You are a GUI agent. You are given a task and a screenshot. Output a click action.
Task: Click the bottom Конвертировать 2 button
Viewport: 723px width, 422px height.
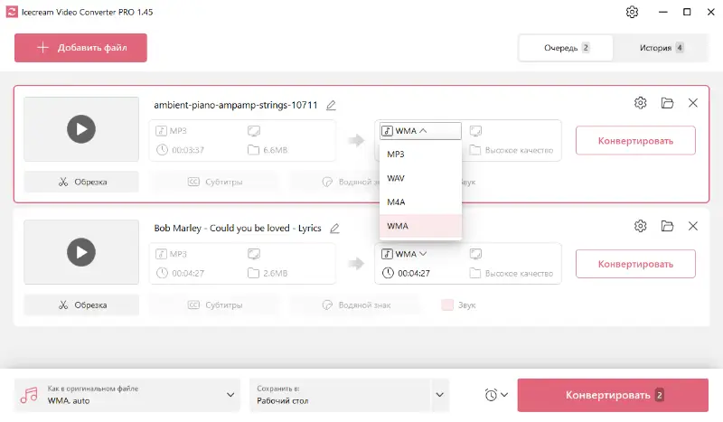(x=613, y=395)
